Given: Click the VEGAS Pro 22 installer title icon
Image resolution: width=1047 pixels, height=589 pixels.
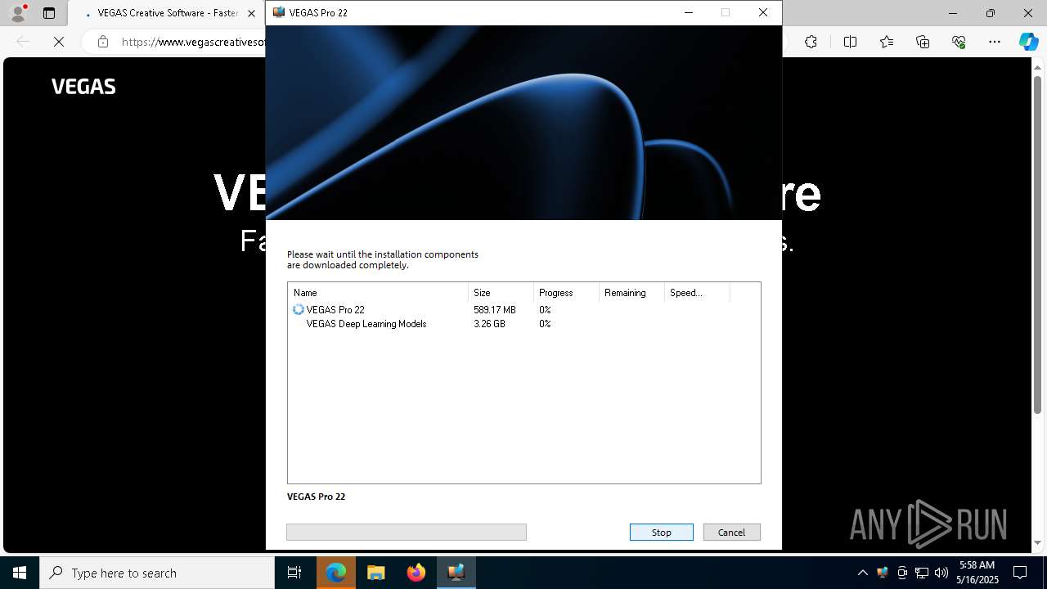Looking at the screenshot, I should 279,12.
